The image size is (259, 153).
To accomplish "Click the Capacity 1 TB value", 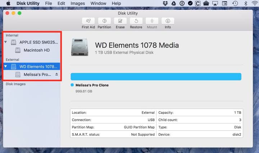I will [237, 113].
